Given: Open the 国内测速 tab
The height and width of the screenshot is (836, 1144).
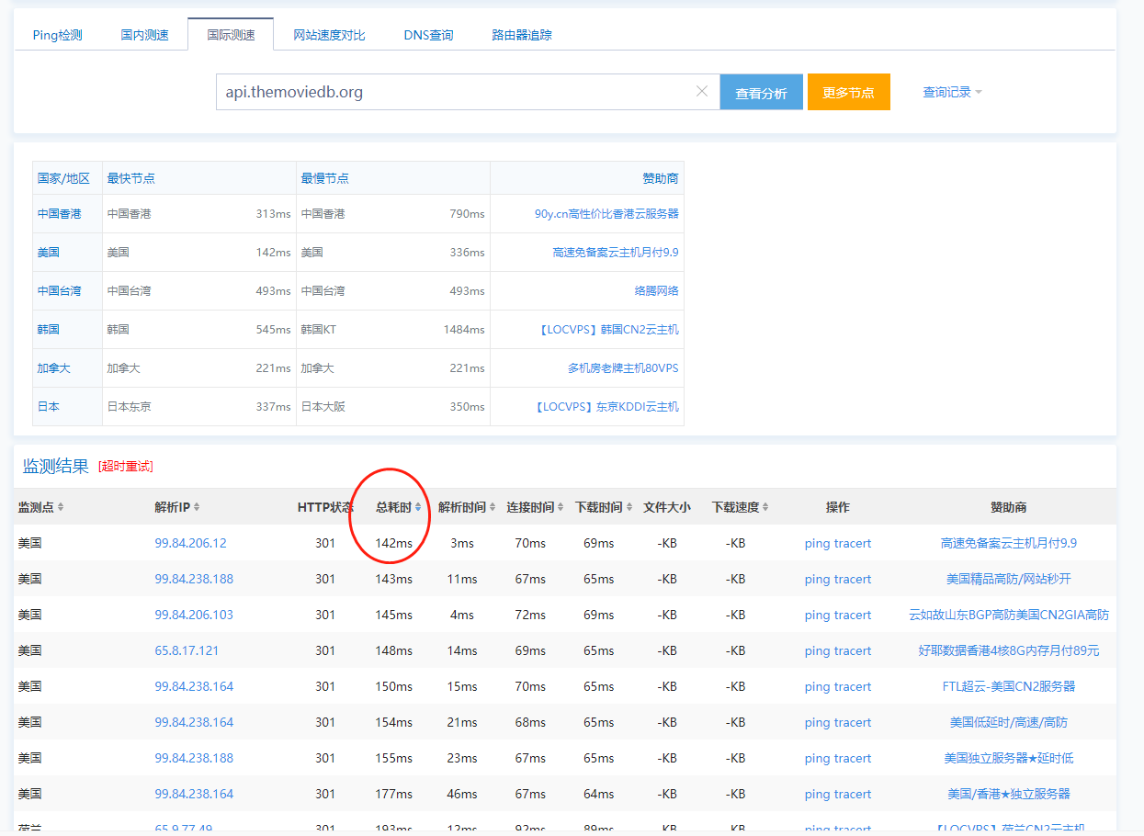Looking at the screenshot, I should (144, 34).
